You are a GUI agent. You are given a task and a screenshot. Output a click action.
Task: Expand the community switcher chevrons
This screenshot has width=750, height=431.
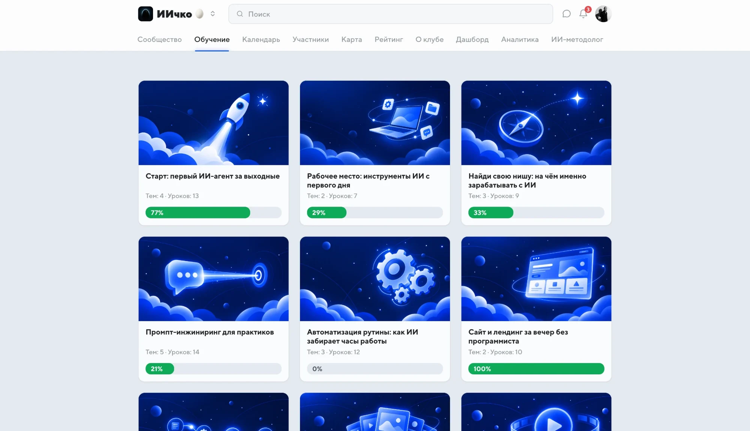click(x=213, y=14)
